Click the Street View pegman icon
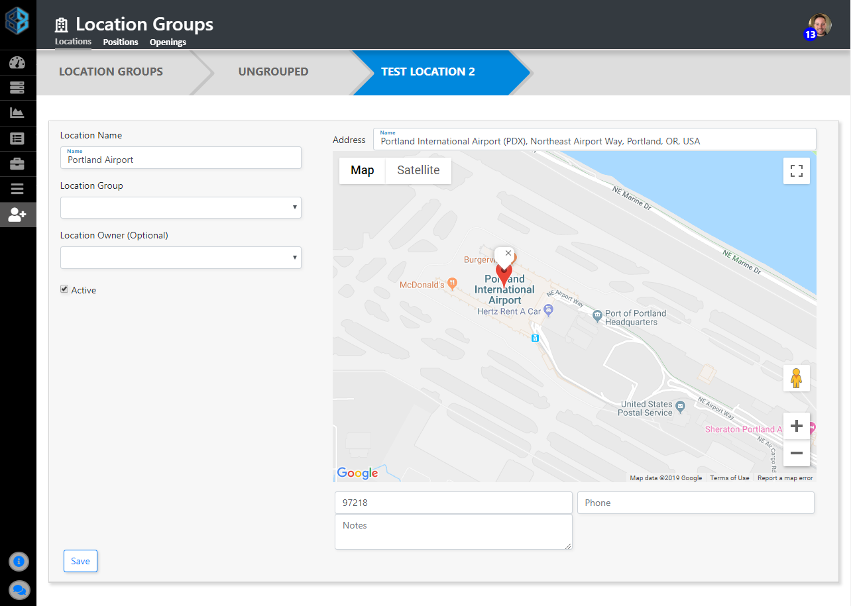Screen dimensions: 851x606 [x=796, y=378]
